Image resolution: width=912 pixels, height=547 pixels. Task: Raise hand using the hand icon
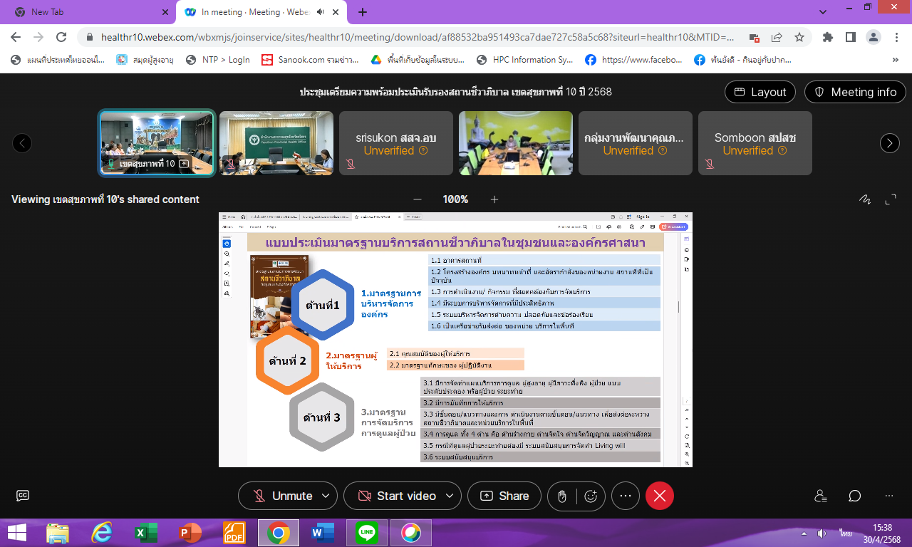point(562,496)
